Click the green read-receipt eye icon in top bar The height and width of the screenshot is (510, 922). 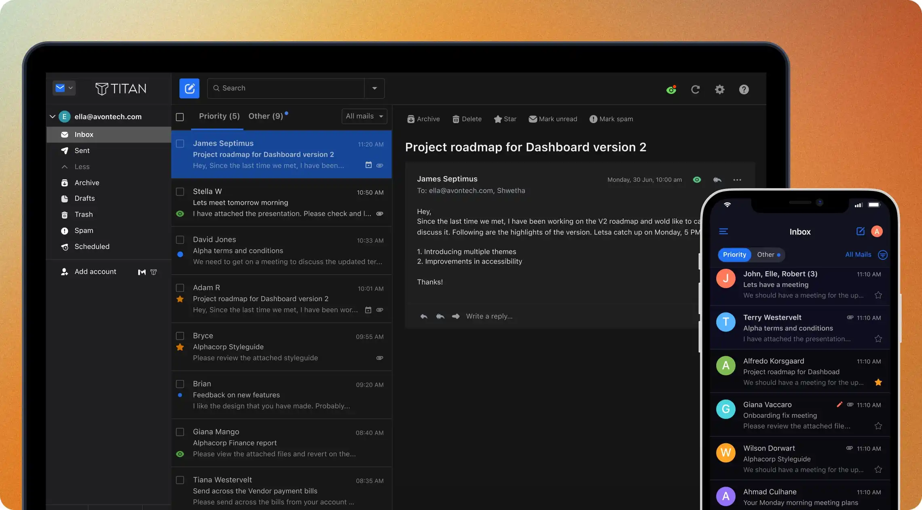[671, 89]
